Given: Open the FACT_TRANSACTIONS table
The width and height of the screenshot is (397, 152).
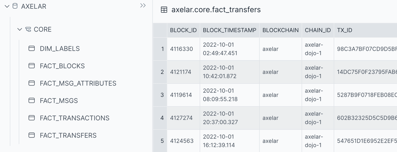Looking at the screenshot, I should point(74,118).
